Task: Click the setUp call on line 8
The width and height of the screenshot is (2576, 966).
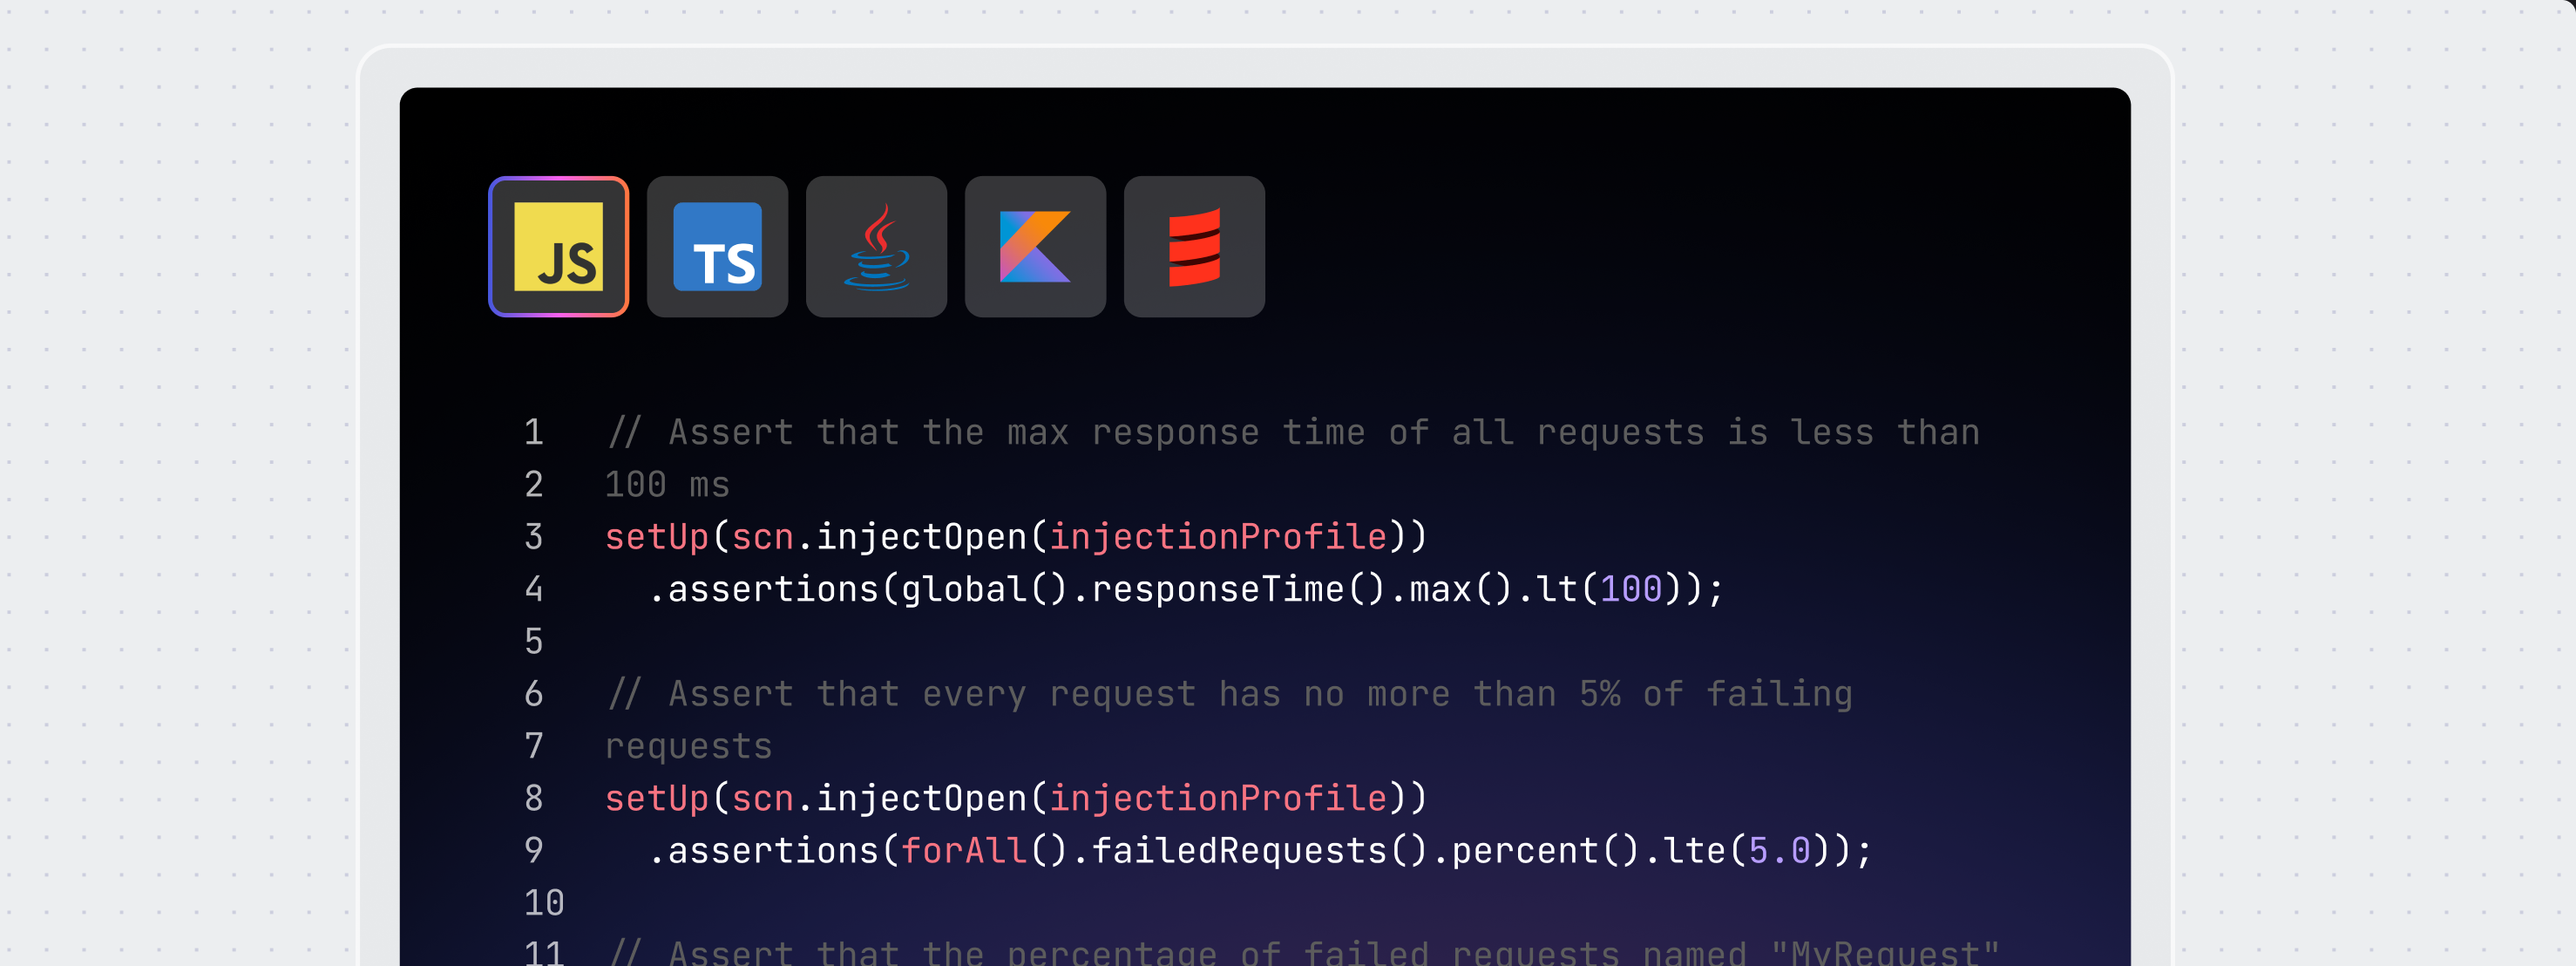Action: (x=1015, y=798)
